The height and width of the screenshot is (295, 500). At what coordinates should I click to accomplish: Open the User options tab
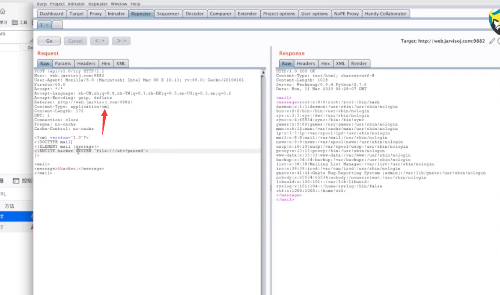coord(314,14)
